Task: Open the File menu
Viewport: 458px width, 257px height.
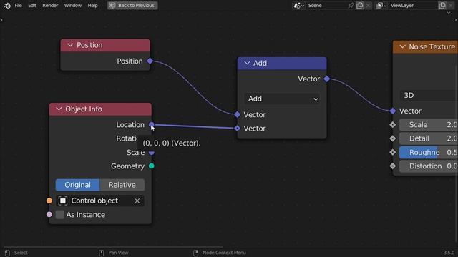Action: (x=18, y=6)
